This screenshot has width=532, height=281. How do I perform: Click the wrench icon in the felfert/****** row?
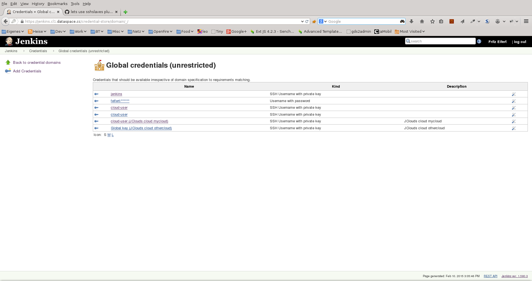coord(513,101)
